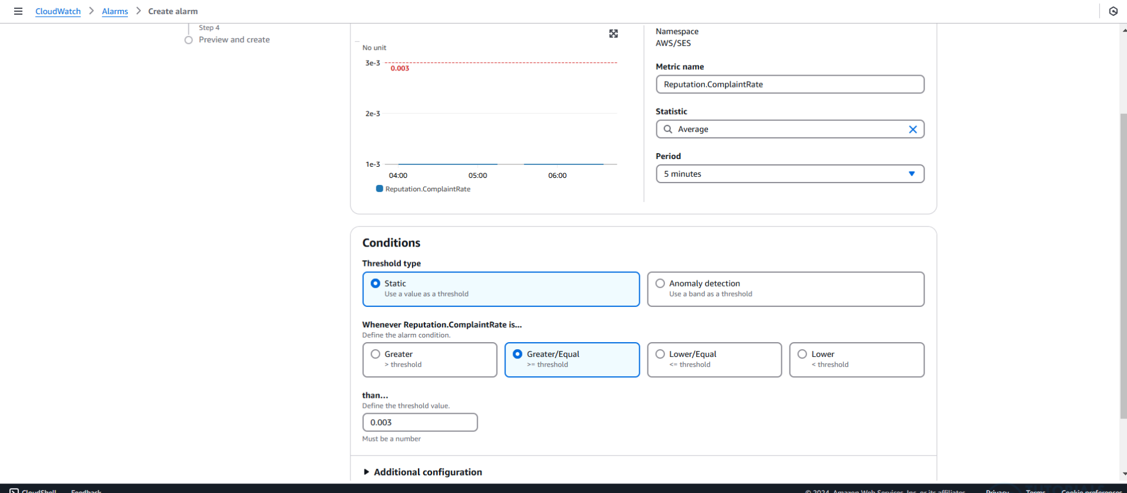
Task: Click the Metric name input field
Action: point(790,85)
